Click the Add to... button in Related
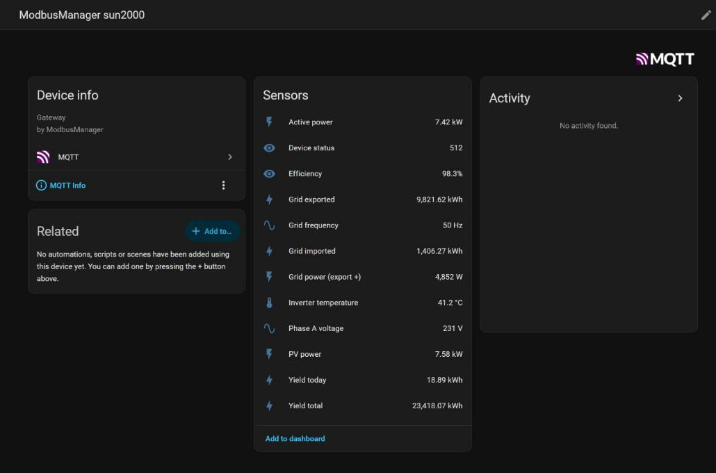This screenshot has width=716, height=473. coord(212,231)
